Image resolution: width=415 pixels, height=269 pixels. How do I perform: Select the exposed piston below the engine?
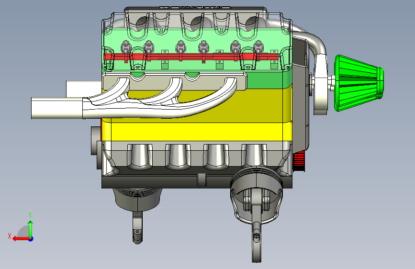click(256, 195)
